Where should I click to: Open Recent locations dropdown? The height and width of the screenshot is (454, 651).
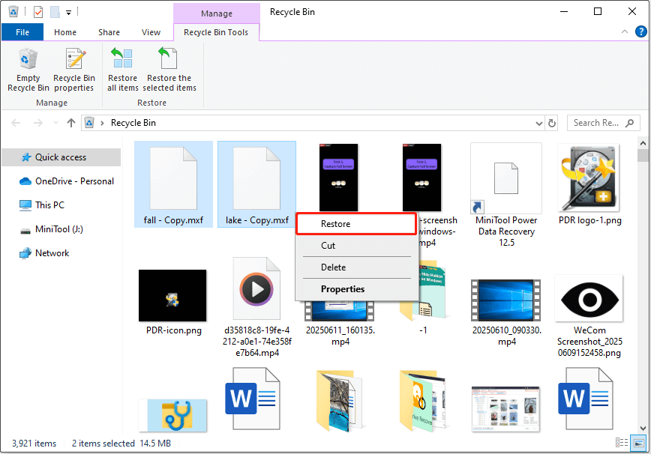pos(55,123)
